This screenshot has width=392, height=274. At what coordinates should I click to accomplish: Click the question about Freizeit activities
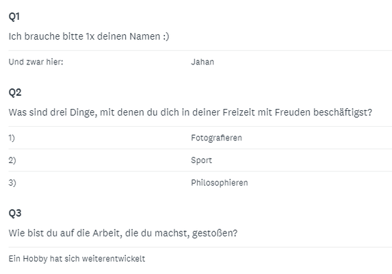pos(190,112)
